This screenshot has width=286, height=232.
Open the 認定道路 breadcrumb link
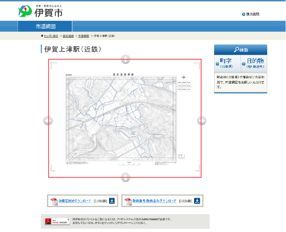68,36
